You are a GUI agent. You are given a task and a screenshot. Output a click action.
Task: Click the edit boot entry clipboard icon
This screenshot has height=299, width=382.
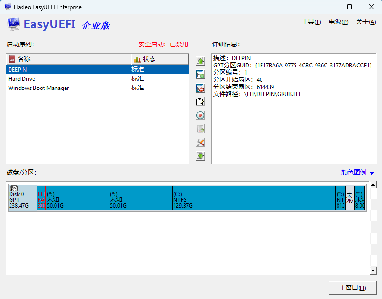[200, 101]
